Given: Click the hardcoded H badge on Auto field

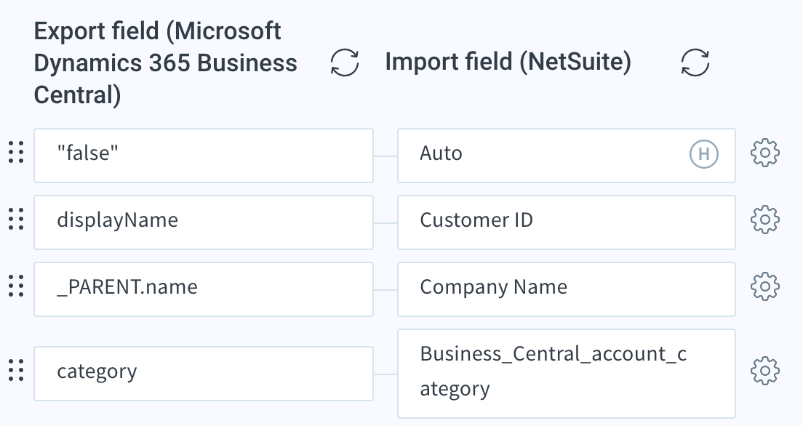Looking at the screenshot, I should pyautogui.click(x=704, y=153).
